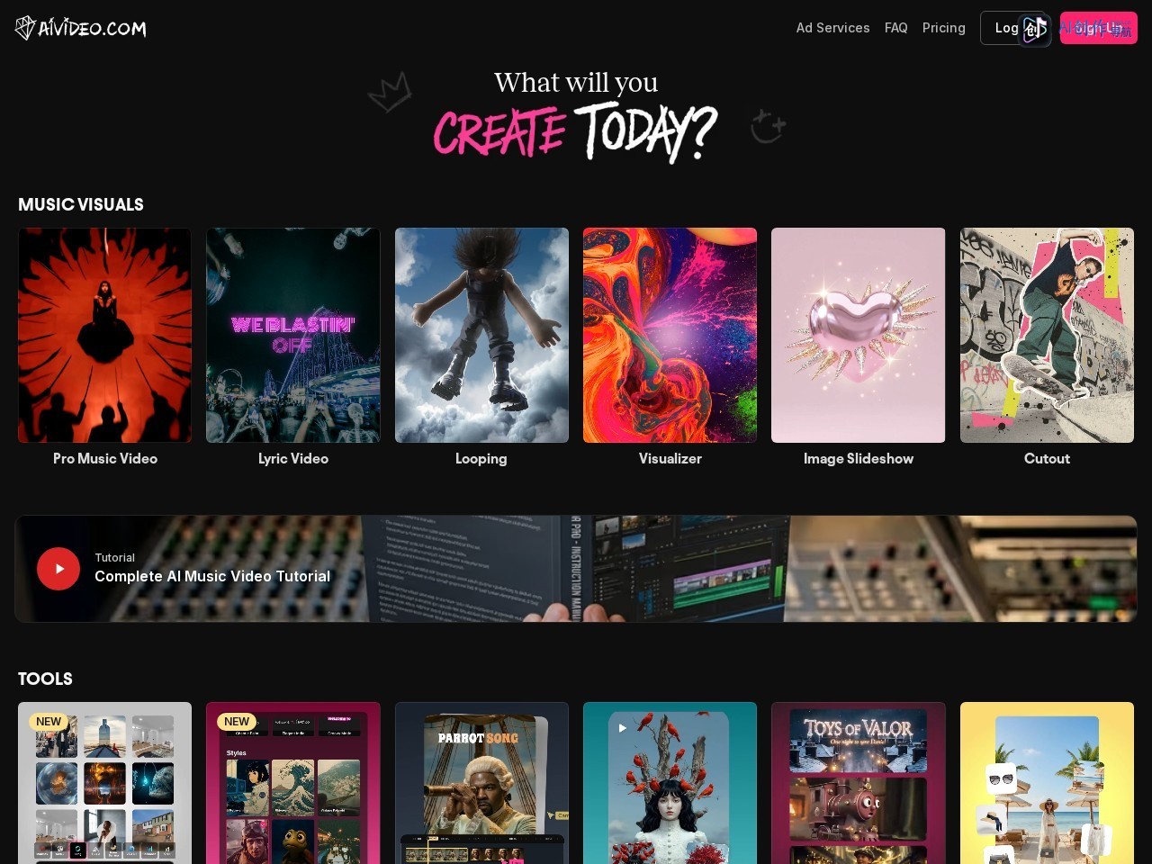
Task: Select the Lyric Video card
Action: click(292, 335)
